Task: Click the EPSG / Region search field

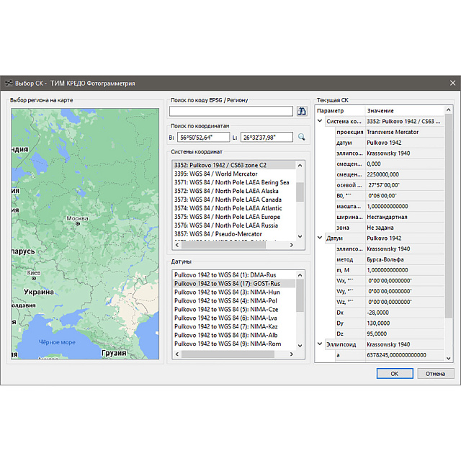Action: point(231,111)
